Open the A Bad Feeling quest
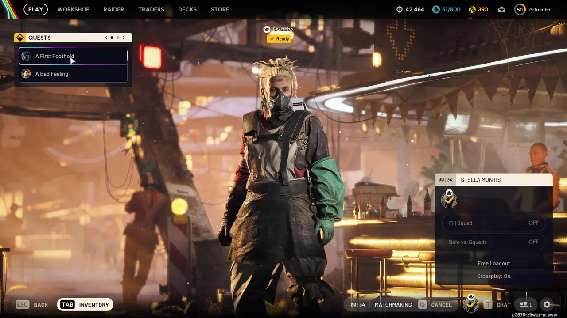567x318 pixels. [x=73, y=74]
